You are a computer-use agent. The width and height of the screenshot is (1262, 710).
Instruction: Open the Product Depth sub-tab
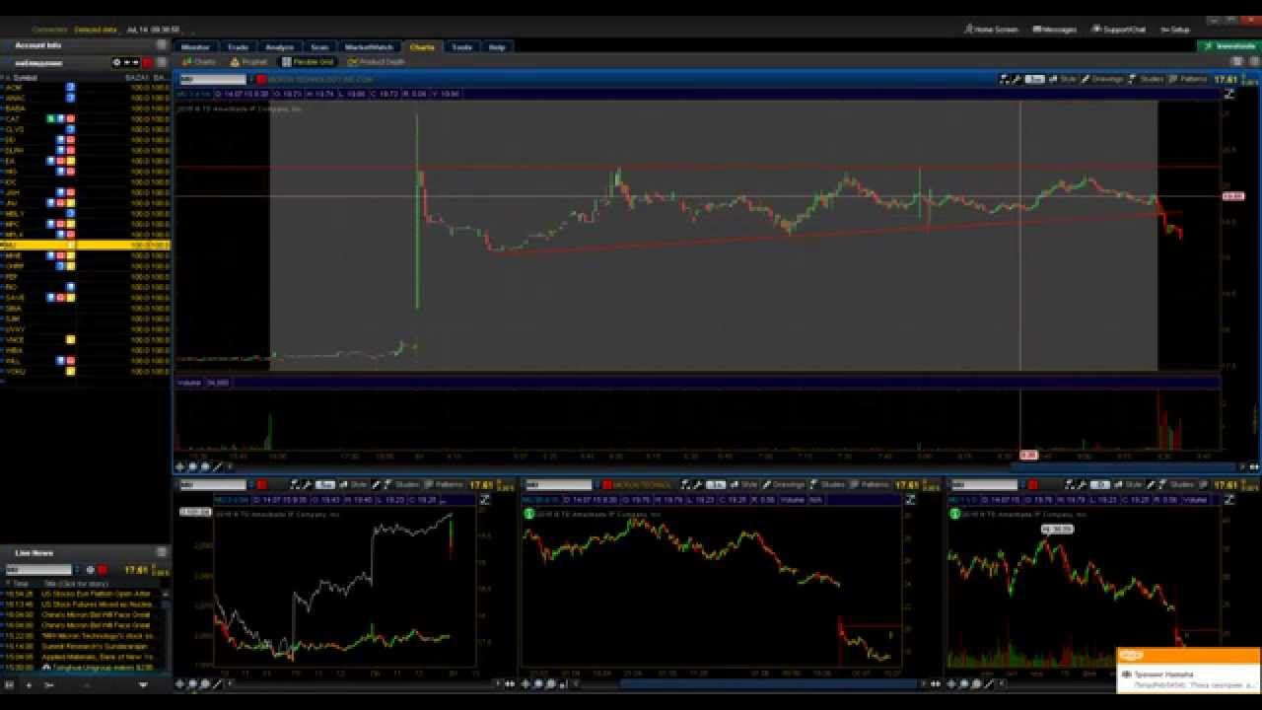[377, 62]
